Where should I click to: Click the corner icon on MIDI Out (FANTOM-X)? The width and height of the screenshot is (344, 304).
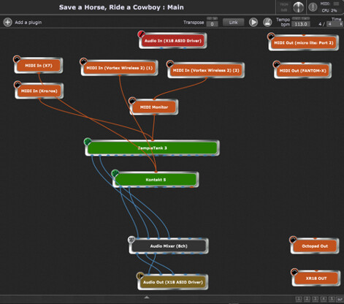[276, 64]
